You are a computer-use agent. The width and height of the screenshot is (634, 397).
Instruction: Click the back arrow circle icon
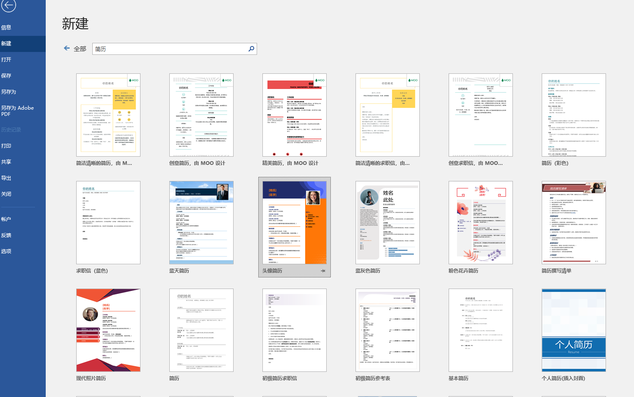[9, 5]
